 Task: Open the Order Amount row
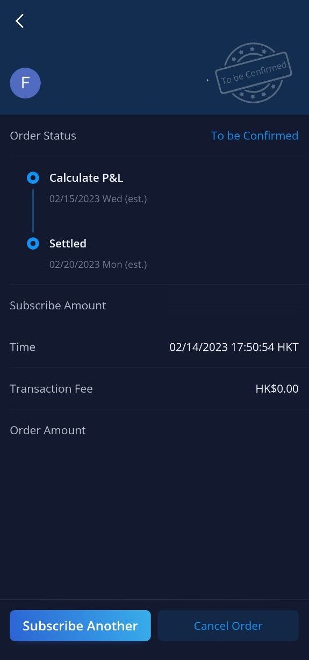pyautogui.click(x=154, y=430)
